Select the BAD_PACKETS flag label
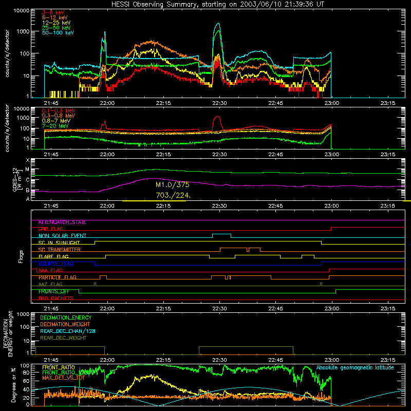Image resolution: width=411 pixels, height=411 pixels. point(56,298)
